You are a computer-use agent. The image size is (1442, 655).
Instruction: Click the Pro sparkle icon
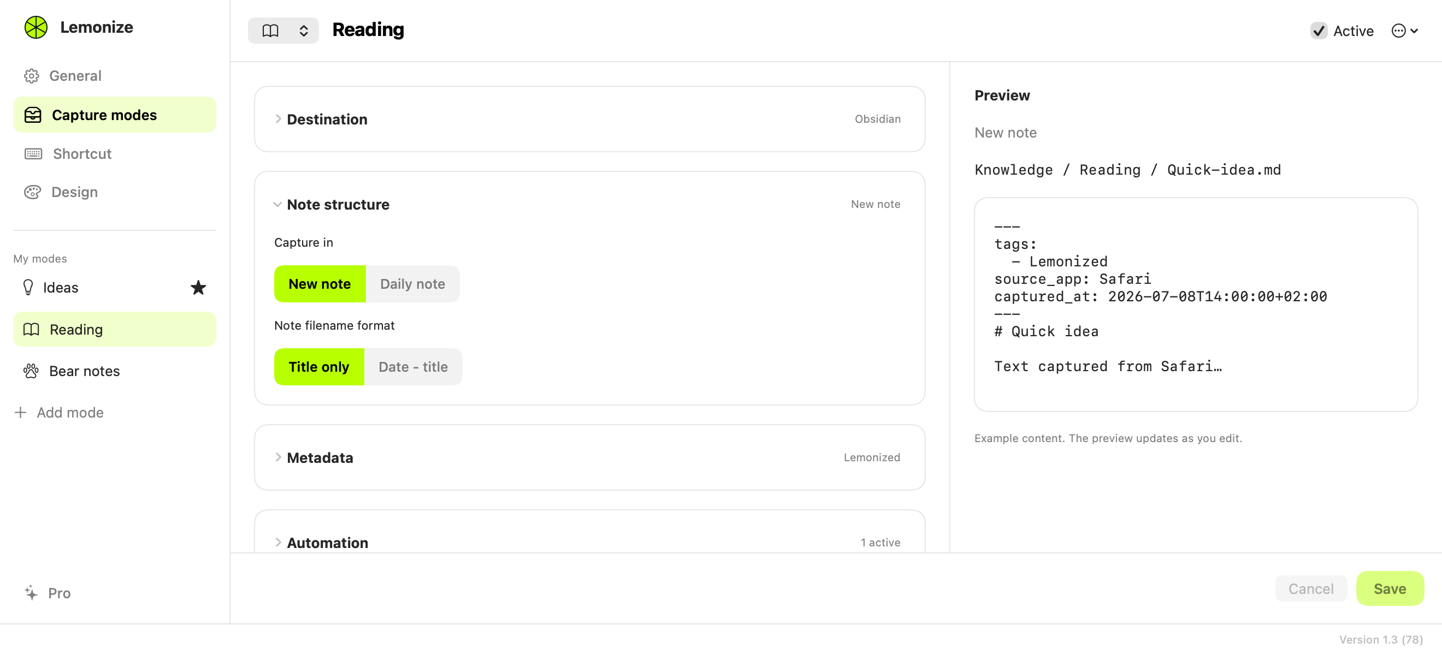point(31,592)
